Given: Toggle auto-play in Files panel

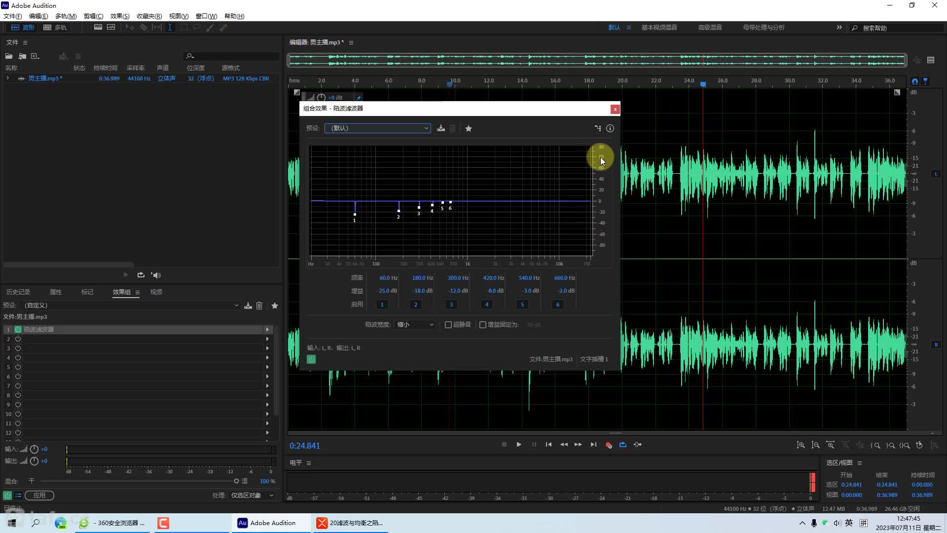Looking at the screenshot, I should 156,275.
